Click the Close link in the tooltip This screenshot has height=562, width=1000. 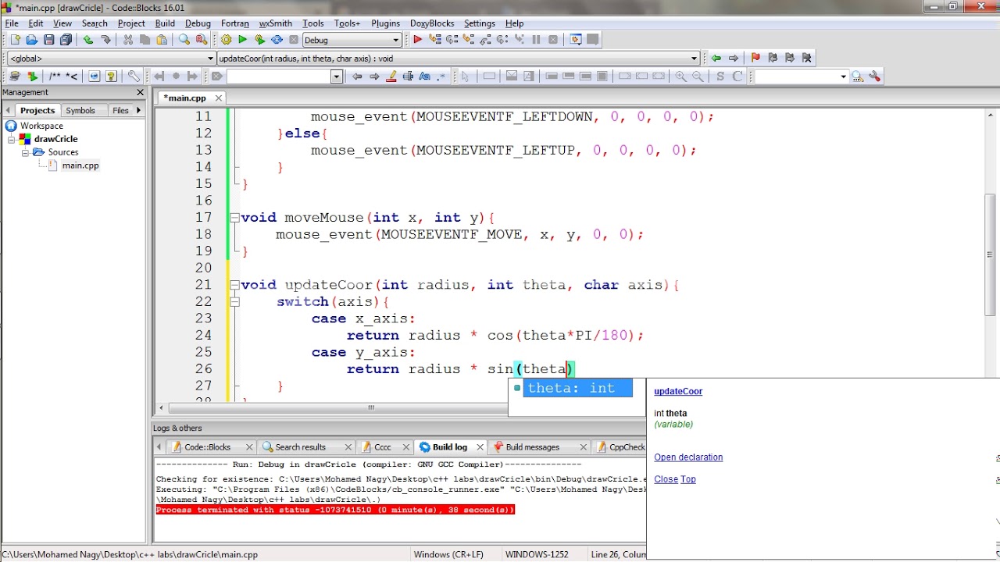click(x=666, y=479)
